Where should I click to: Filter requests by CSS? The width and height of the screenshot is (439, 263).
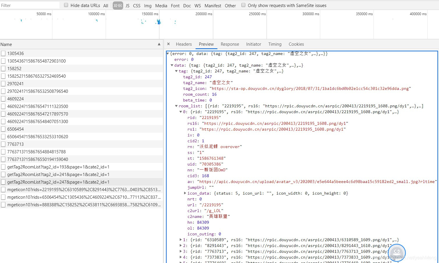click(137, 6)
